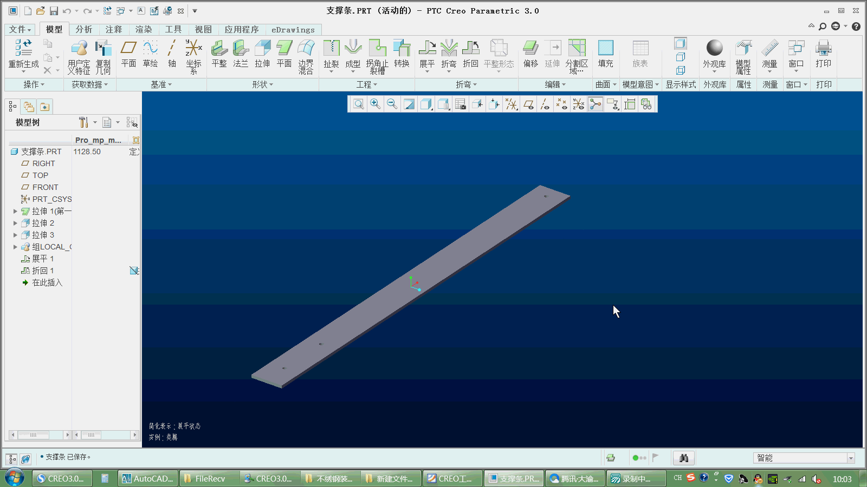Select the Extrude (拉伸) tool
Image resolution: width=867 pixels, height=487 pixels.
coord(262,53)
